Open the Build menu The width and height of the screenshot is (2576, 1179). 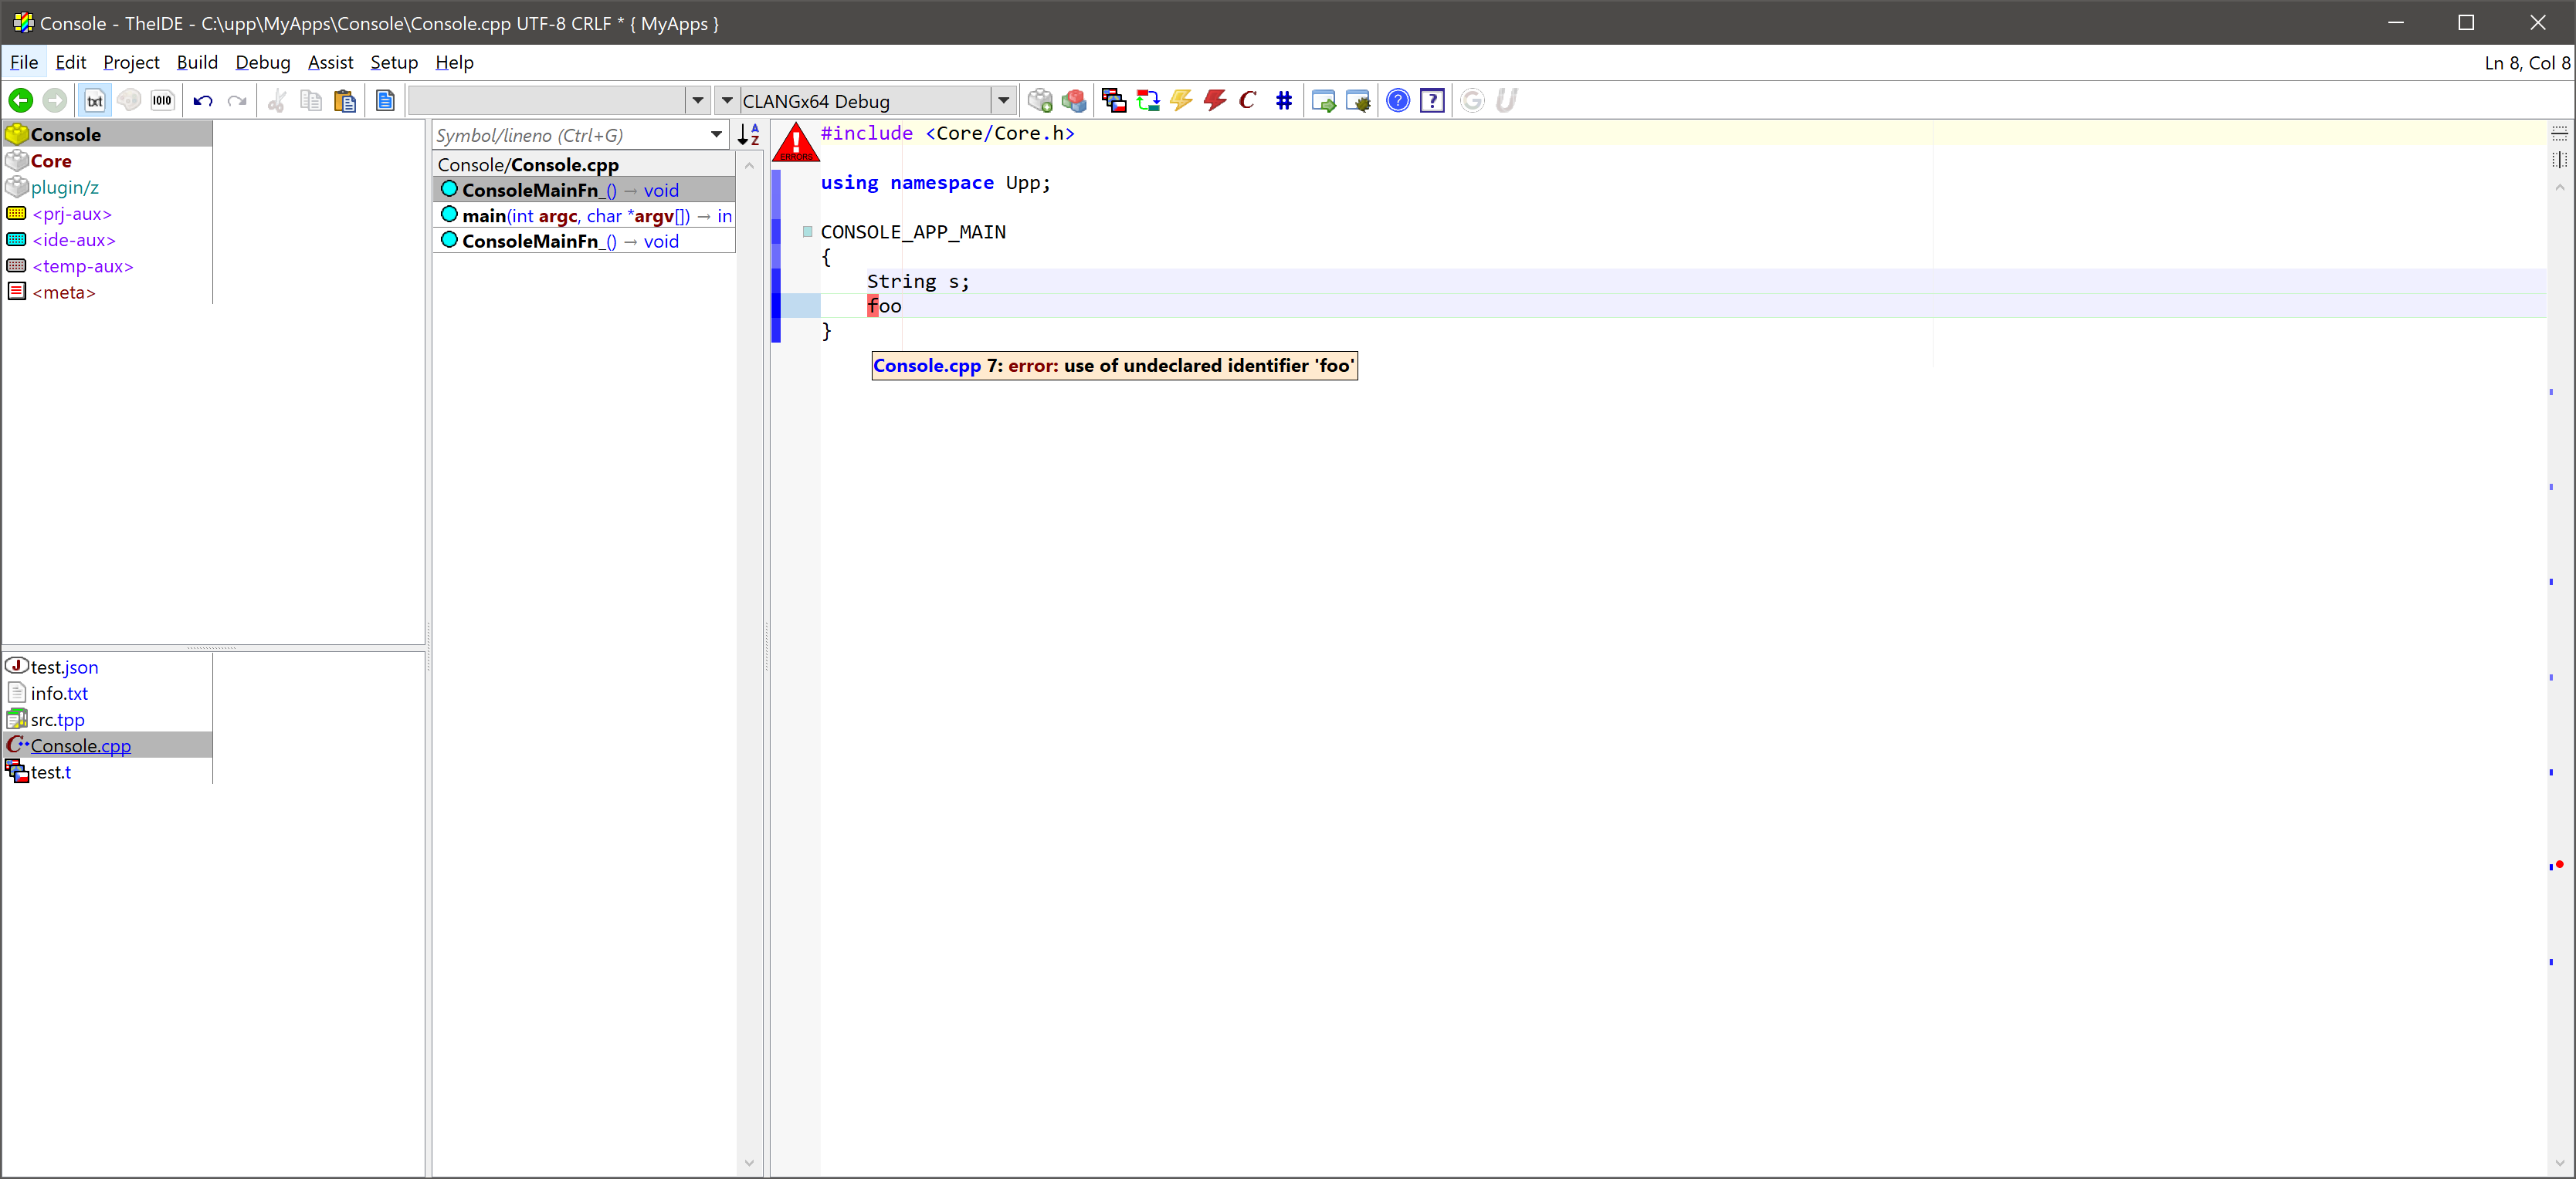197,62
